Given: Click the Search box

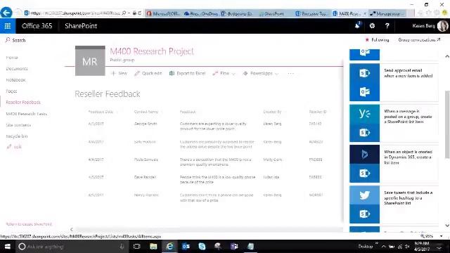Looking at the screenshot, I should (x=15, y=40).
